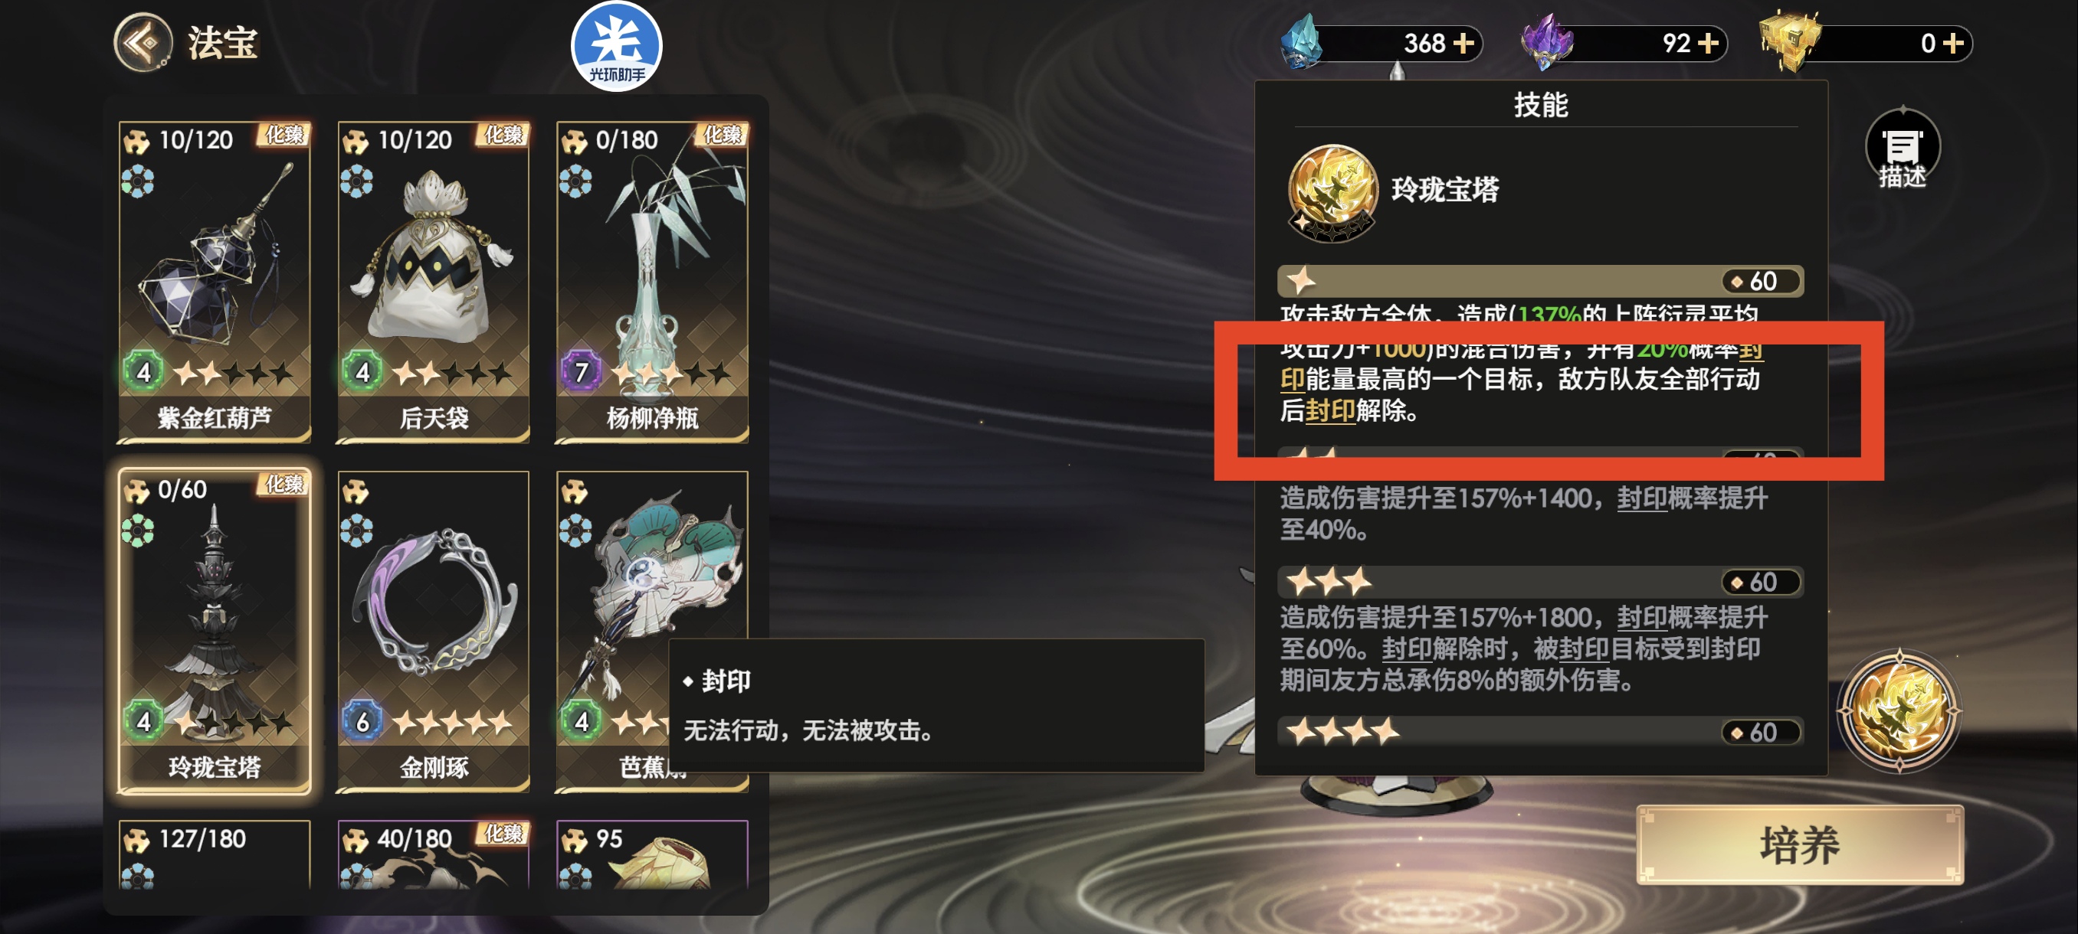The width and height of the screenshot is (2078, 934).
Task: Select the 金刚琢 treasure card
Action: [433, 631]
